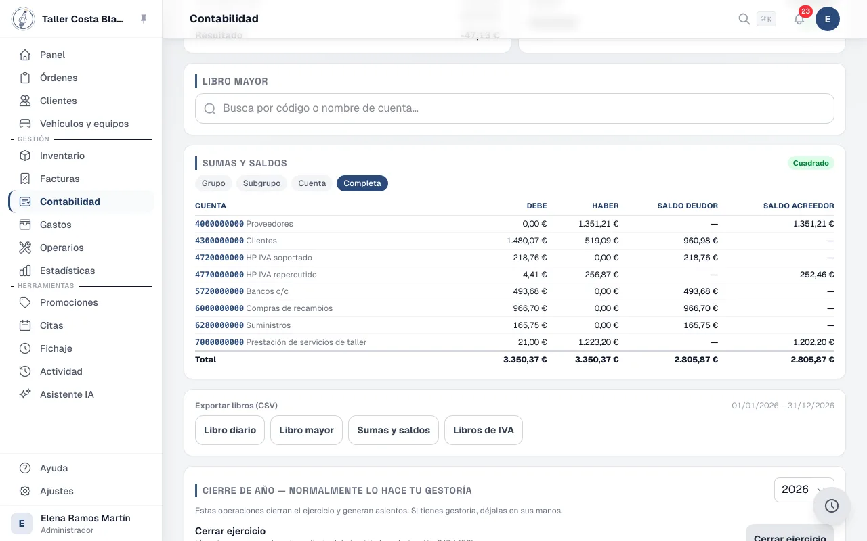The image size is (867, 541).
Task: Open Promociones tag icon
Action: 25,302
